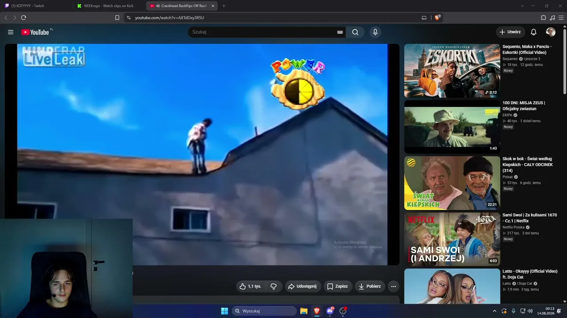The image size is (567, 318).
Task: Open Sequento Eskortki video title link
Action: (527, 49)
